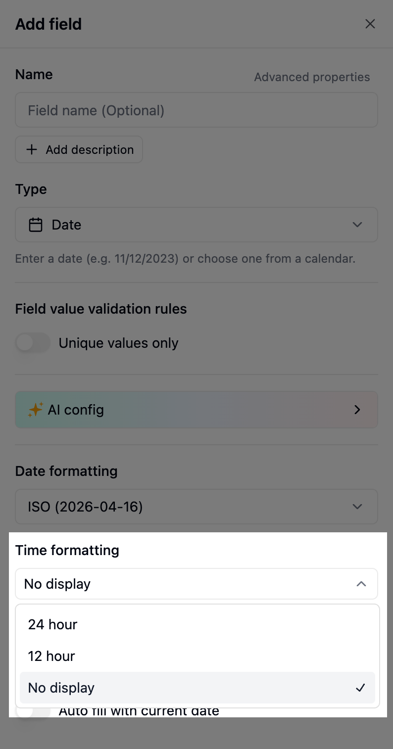The width and height of the screenshot is (393, 749).
Task: Click the AI config sparkle icon
Action: point(35,410)
